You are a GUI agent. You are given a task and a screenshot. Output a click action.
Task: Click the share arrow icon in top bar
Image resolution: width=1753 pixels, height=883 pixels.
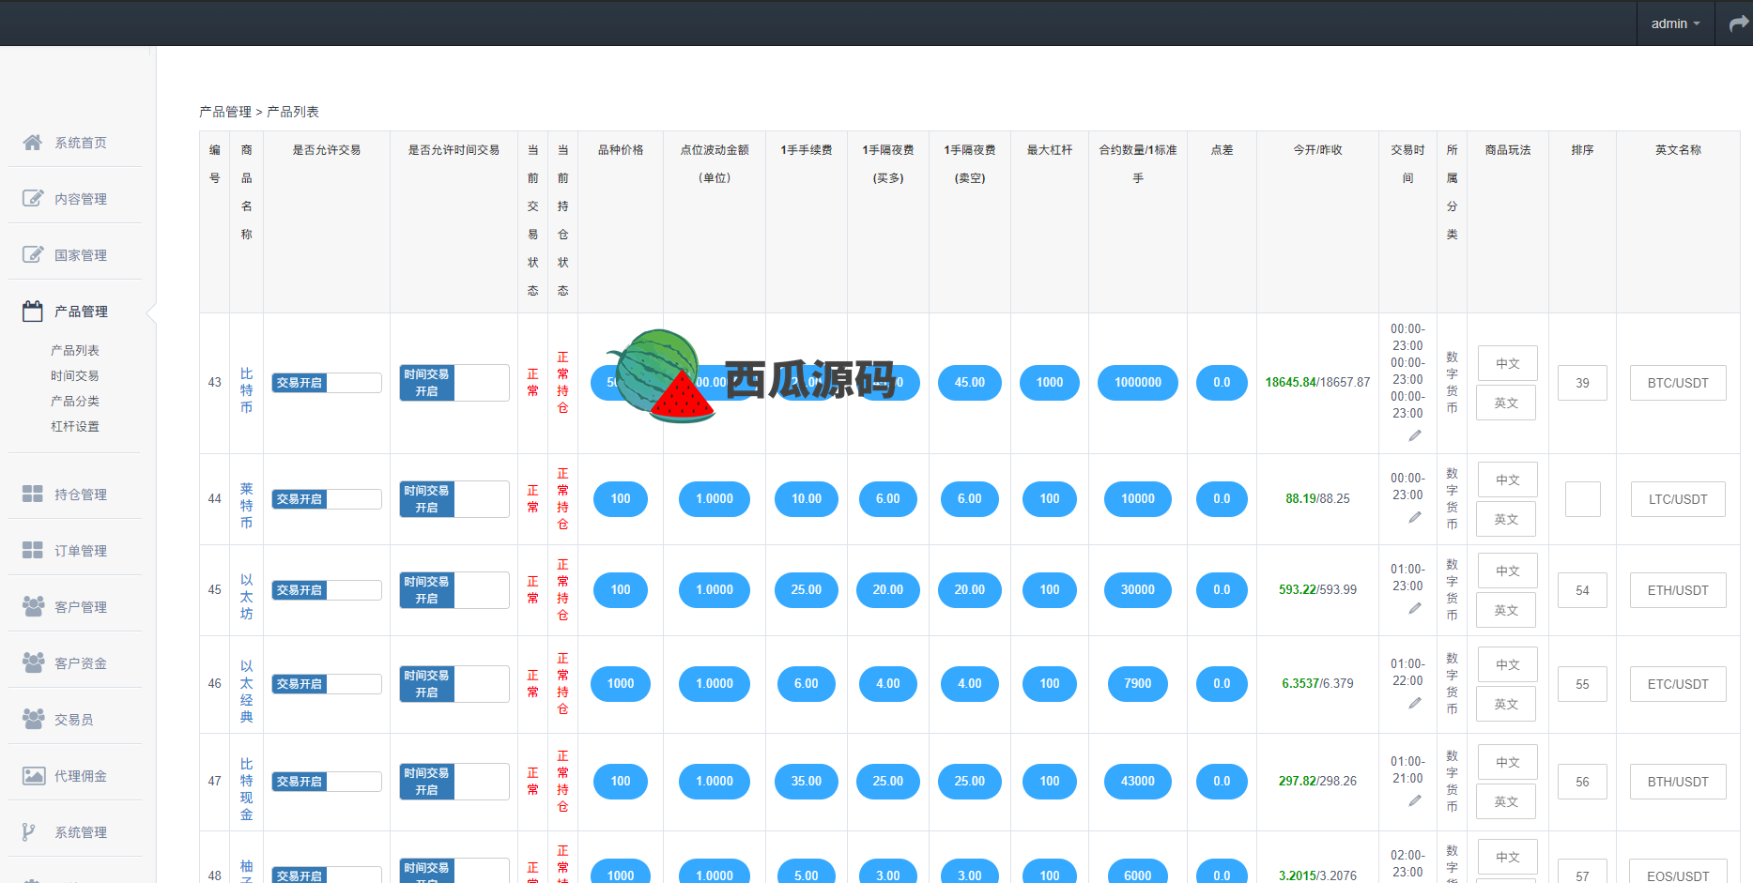click(1738, 23)
